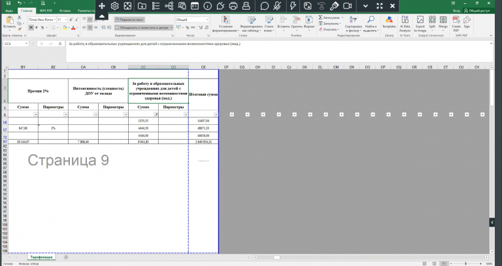Screen dimensions: 502x266
Task: Open chat bubble in remote toolbar
Action: pos(265,6)
